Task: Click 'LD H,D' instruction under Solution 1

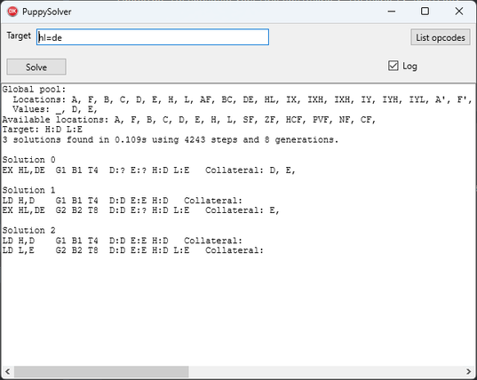Action: 19,201
